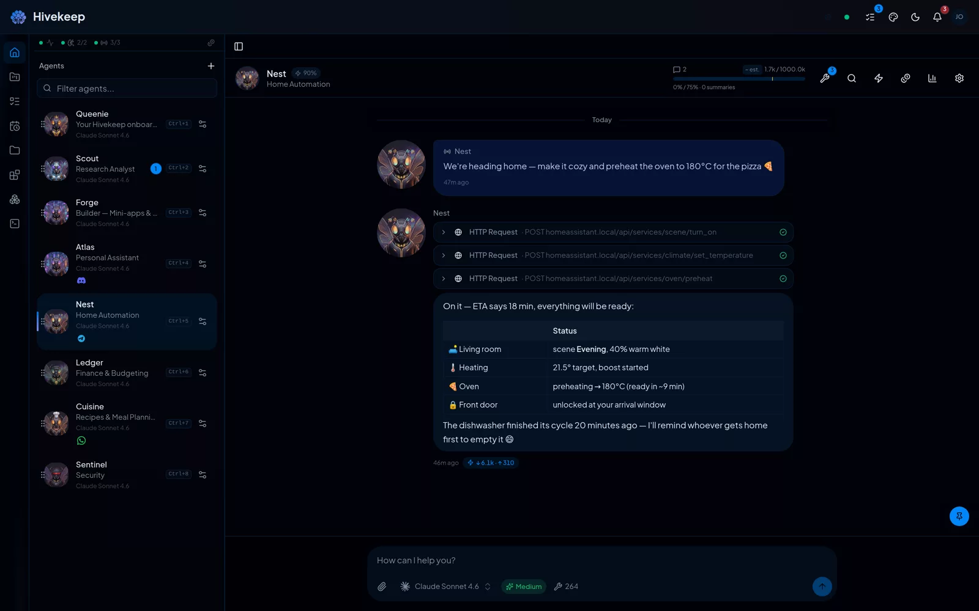The image size is (979, 611).
Task: Open settings sliders for Nest agent
Action: pyautogui.click(x=203, y=321)
